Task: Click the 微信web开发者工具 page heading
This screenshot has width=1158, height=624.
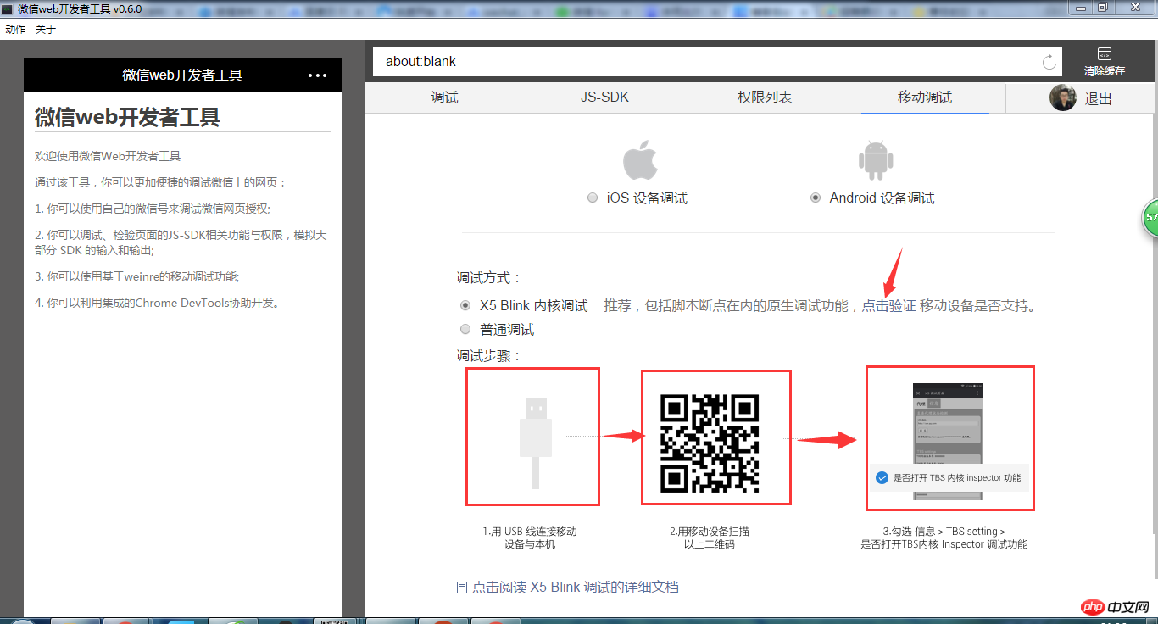Action: tap(127, 117)
